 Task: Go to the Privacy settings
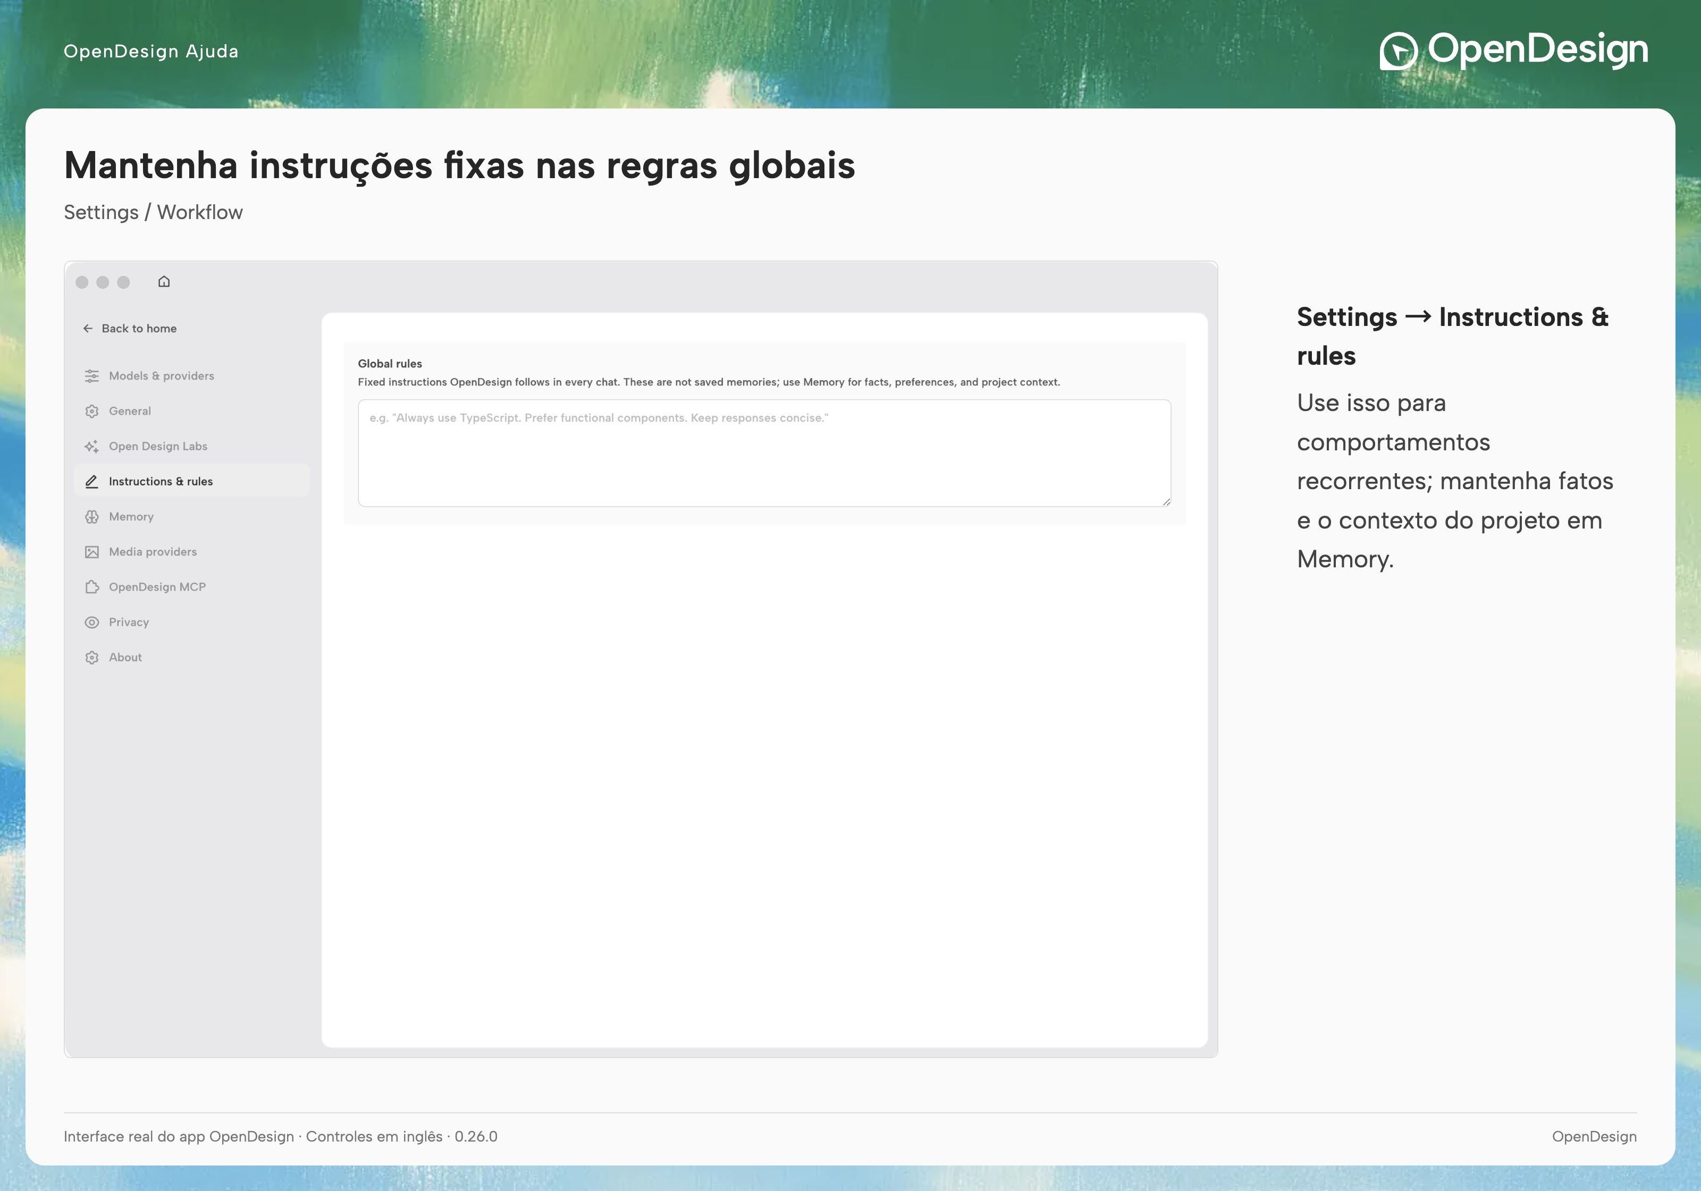click(x=192, y=623)
